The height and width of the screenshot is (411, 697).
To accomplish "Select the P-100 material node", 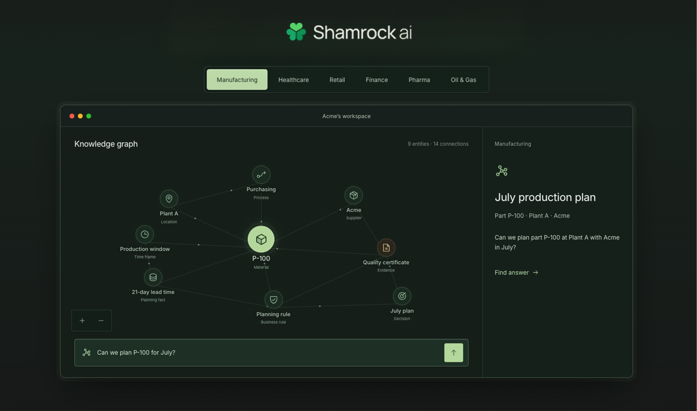I will pyautogui.click(x=261, y=239).
